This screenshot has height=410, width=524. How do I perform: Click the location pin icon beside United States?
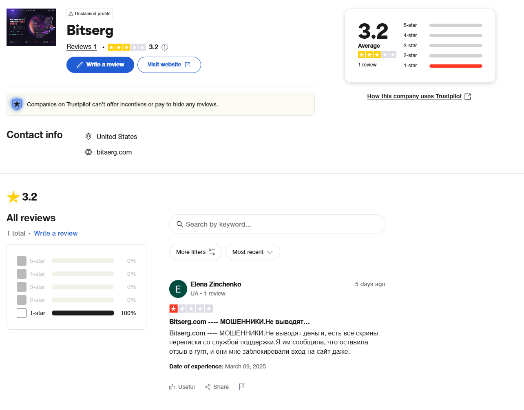tap(88, 137)
